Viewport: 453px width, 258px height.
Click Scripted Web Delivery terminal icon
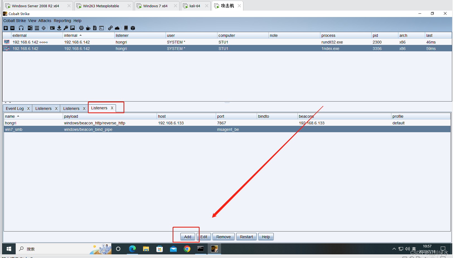tap(101, 28)
